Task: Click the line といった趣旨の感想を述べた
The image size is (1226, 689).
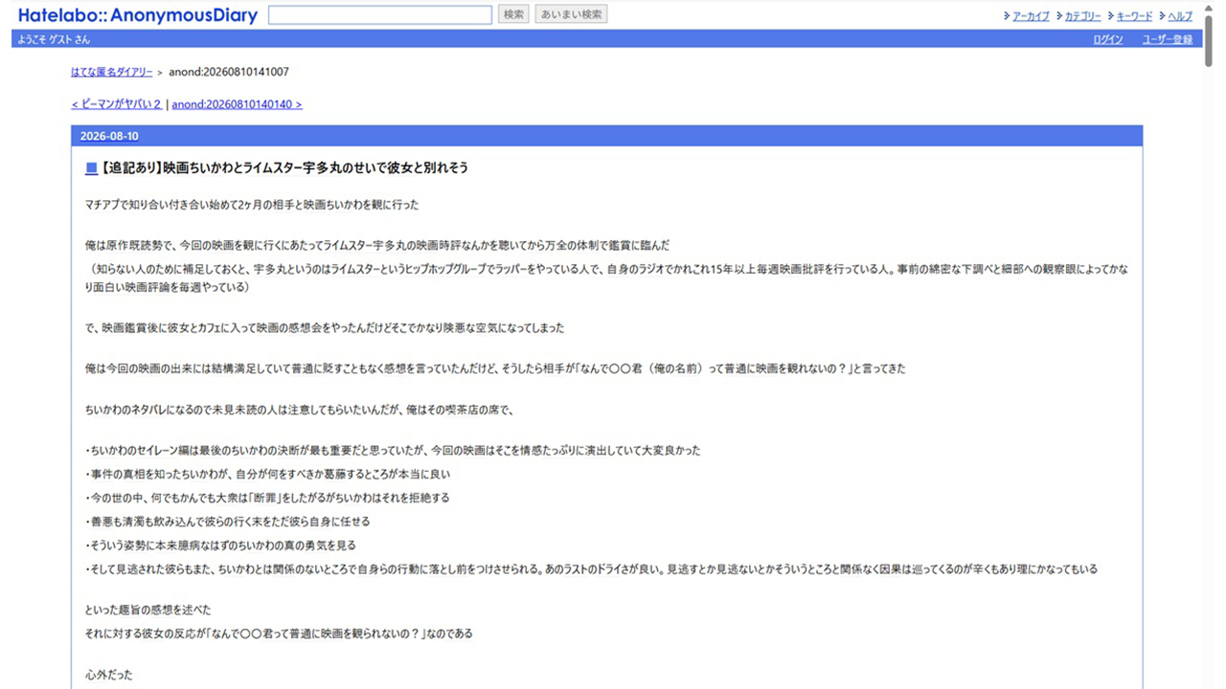Action: pos(148,610)
